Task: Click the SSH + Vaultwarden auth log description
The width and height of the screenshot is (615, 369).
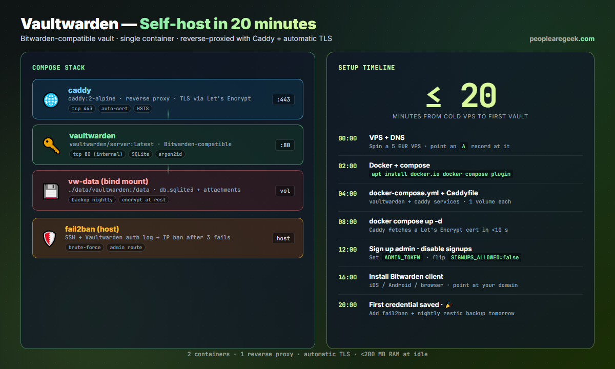Action: coord(148,238)
